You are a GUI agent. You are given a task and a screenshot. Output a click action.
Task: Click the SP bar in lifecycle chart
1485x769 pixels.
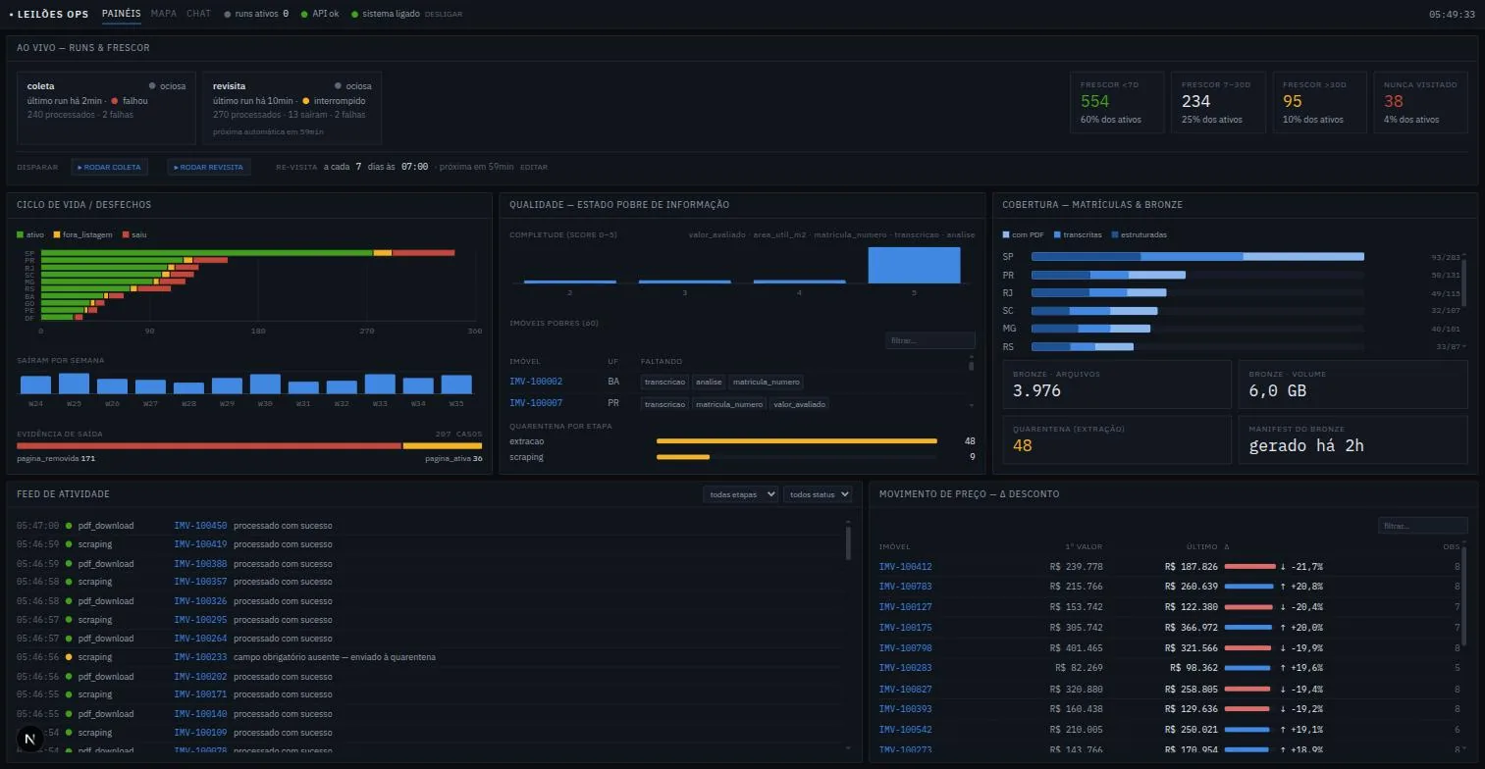pos(248,253)
